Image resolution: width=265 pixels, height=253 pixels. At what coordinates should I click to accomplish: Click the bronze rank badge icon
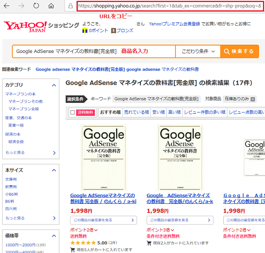pyautogui.click(x=113, y=31)
